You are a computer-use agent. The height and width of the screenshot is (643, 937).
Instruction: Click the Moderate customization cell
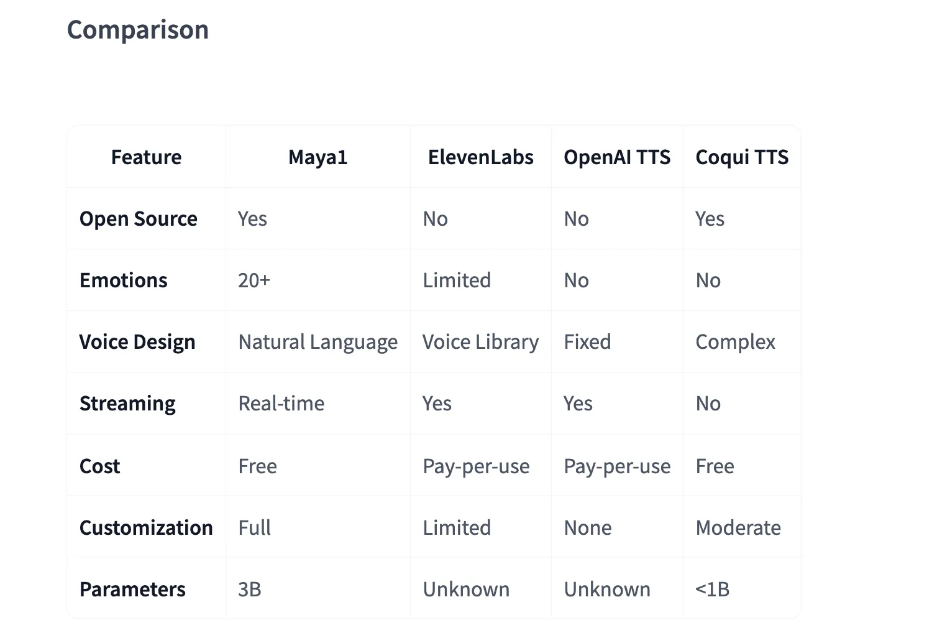738,528
